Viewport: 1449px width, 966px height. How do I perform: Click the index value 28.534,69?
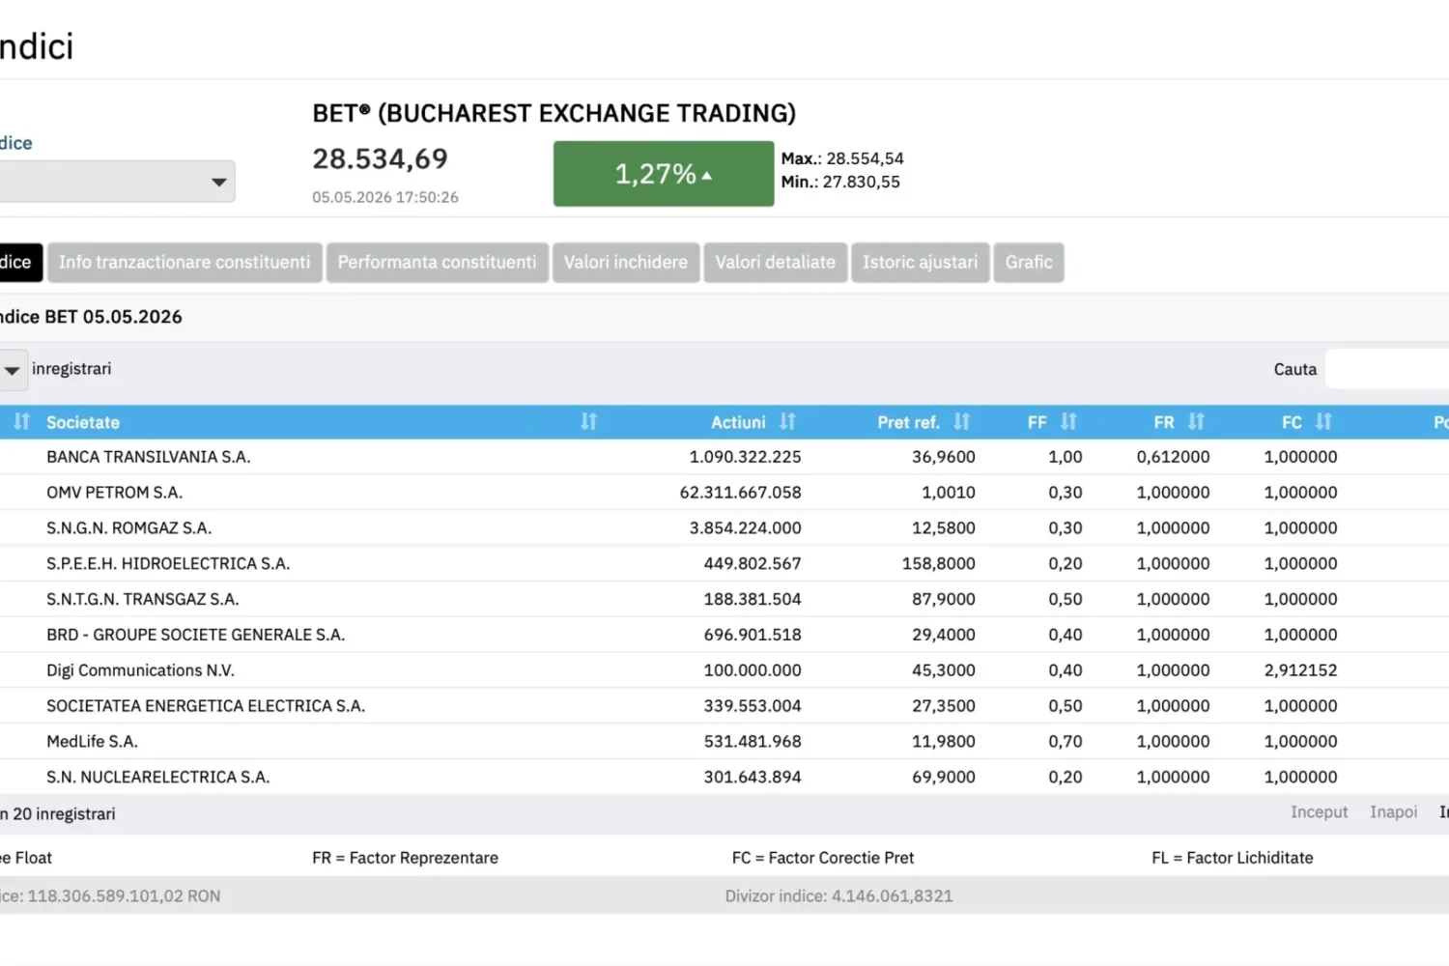380,159
